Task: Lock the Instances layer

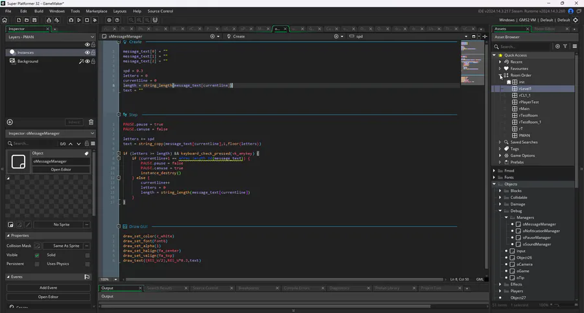Action: pyautogui.click(x=93, y=52)
